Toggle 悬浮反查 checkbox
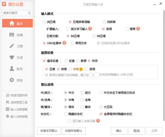Screen dimensions: 165x137 pos(44,61)
